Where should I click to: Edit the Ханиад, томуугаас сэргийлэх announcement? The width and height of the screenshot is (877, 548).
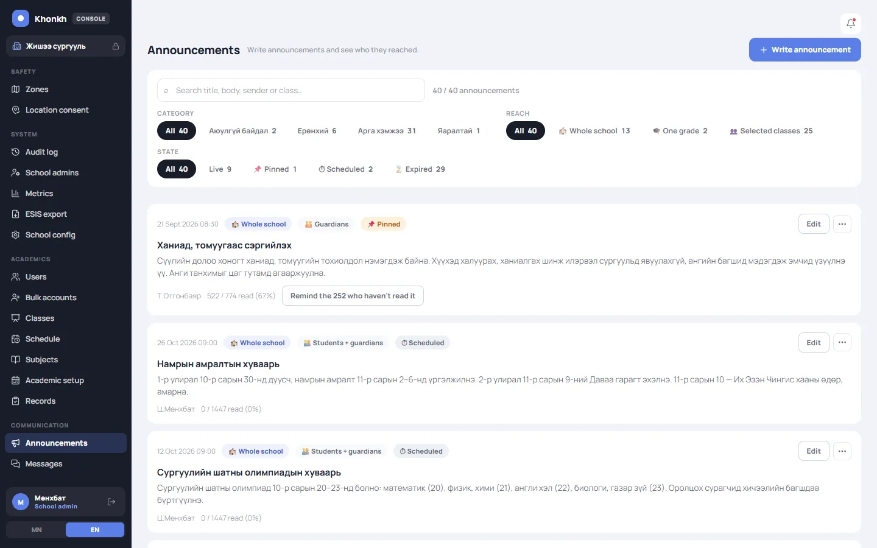coord(814,224)
